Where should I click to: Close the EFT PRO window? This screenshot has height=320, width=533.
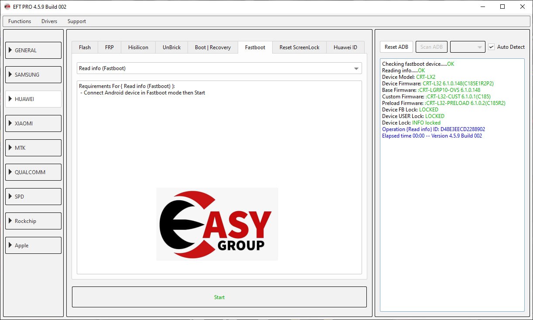tap(523, 7)
